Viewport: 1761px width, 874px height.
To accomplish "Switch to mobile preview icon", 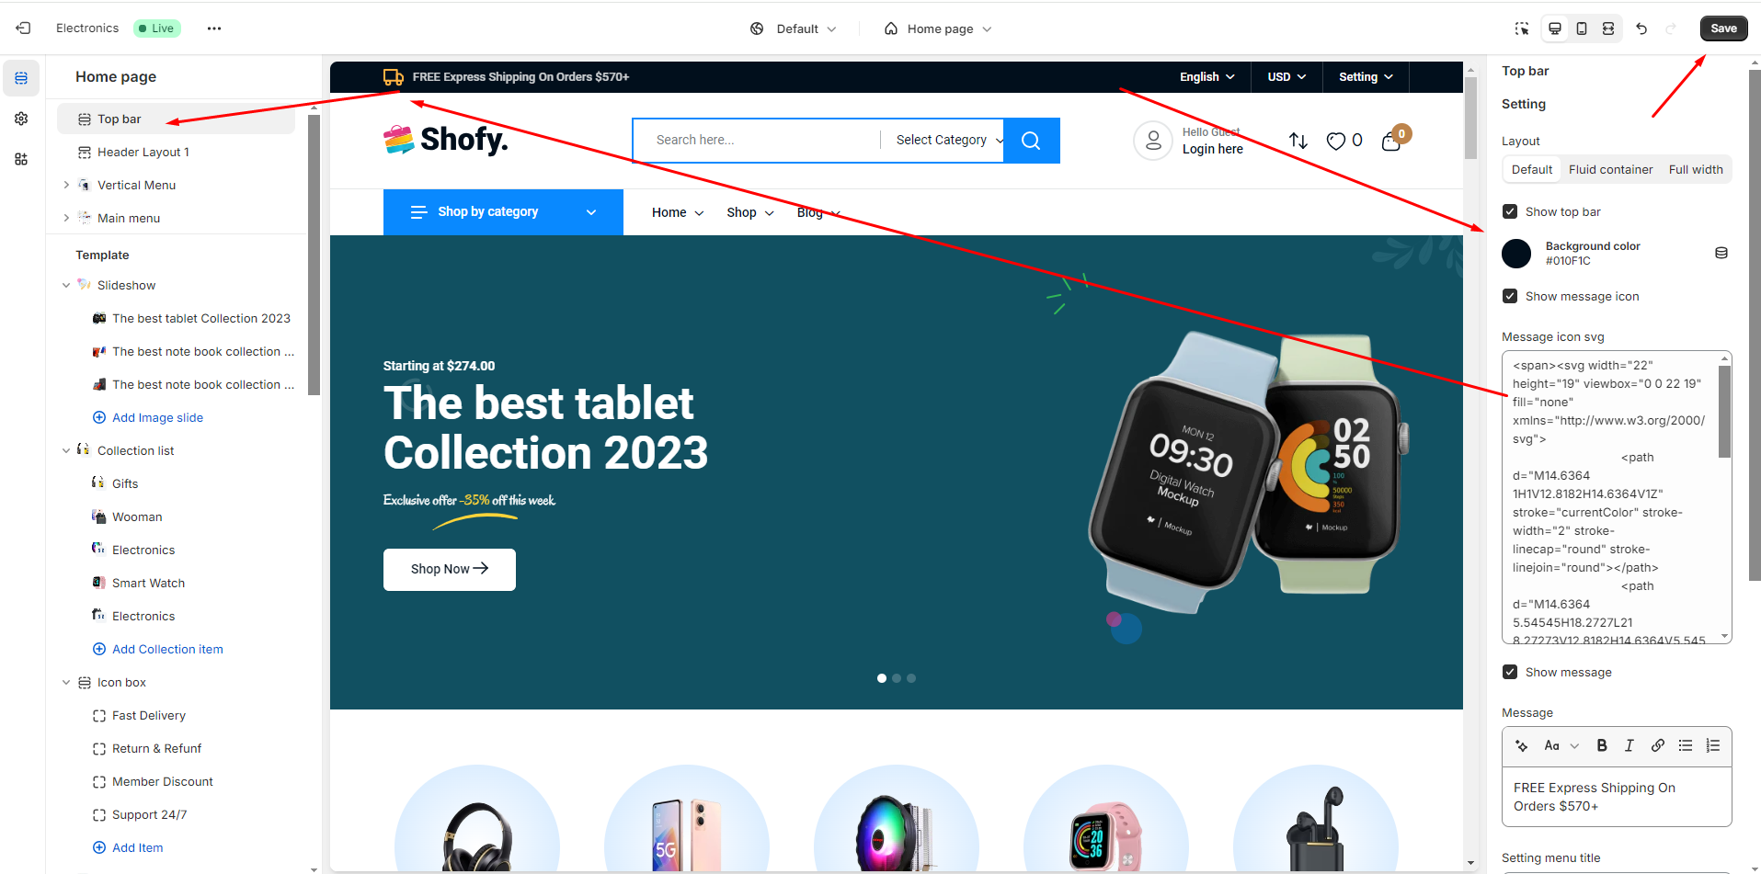I will pos(1582,28).
